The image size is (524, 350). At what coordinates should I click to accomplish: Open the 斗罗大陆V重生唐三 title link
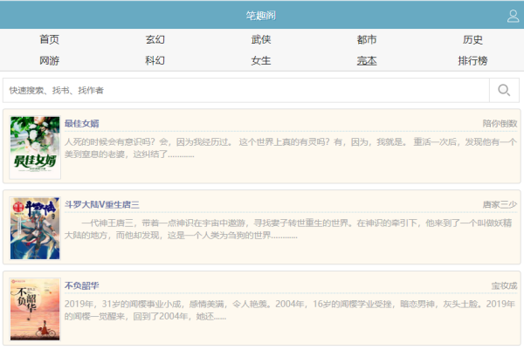pyautogui.click(x=102, y=204)
